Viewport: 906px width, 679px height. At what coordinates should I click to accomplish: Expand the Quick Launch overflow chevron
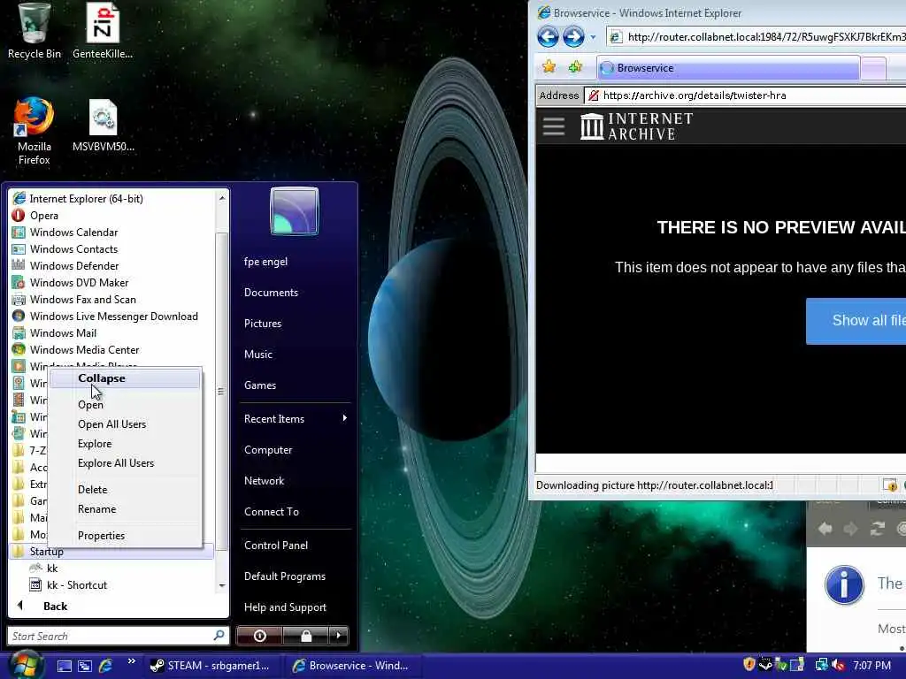[x=131, y=661]
